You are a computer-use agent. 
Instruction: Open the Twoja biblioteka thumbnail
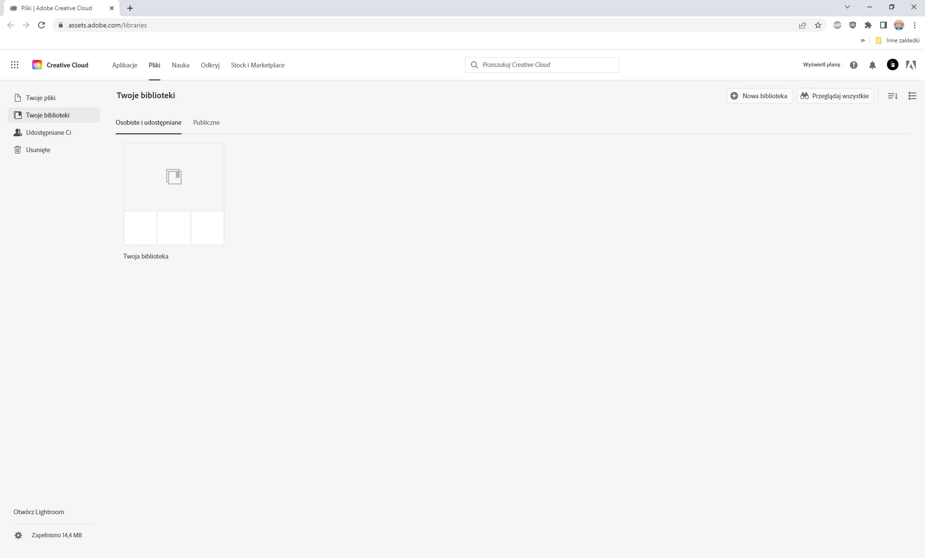pos(174,194)
